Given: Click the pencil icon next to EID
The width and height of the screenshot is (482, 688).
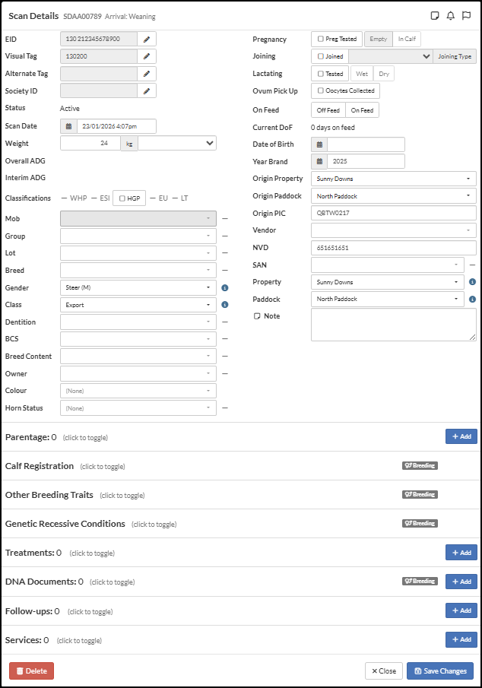Looking at the screenshot, I should coord(147,39).
